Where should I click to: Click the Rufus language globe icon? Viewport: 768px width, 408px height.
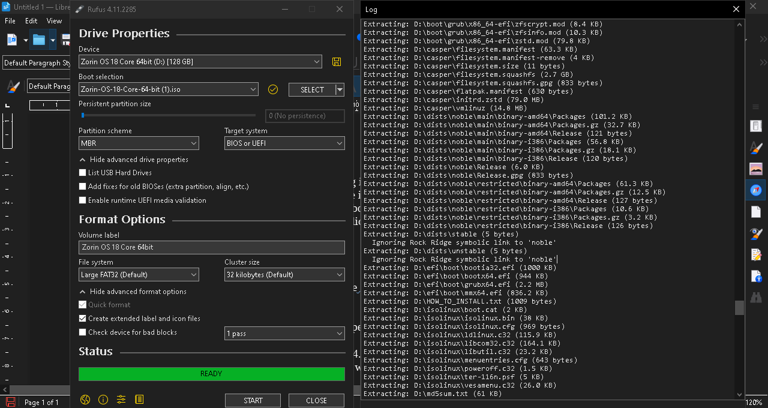85,400
